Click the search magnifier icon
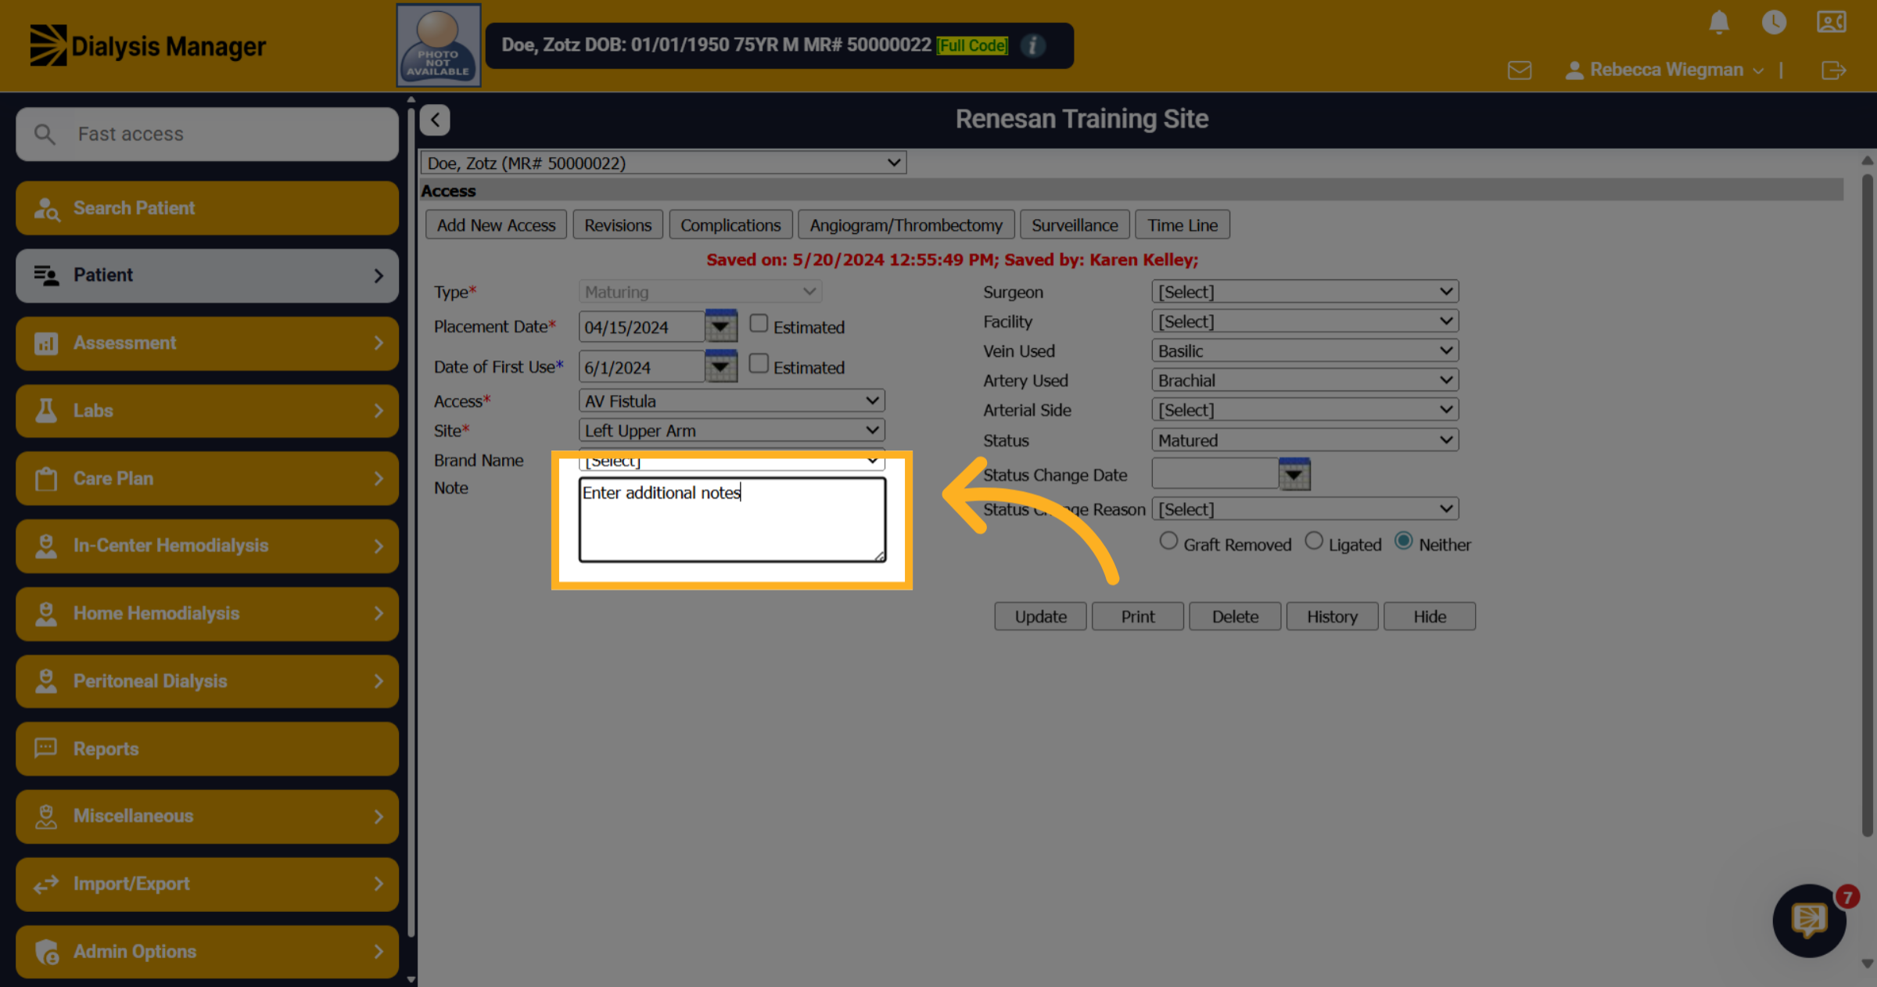1877x987 pixels. coord(45,135)
